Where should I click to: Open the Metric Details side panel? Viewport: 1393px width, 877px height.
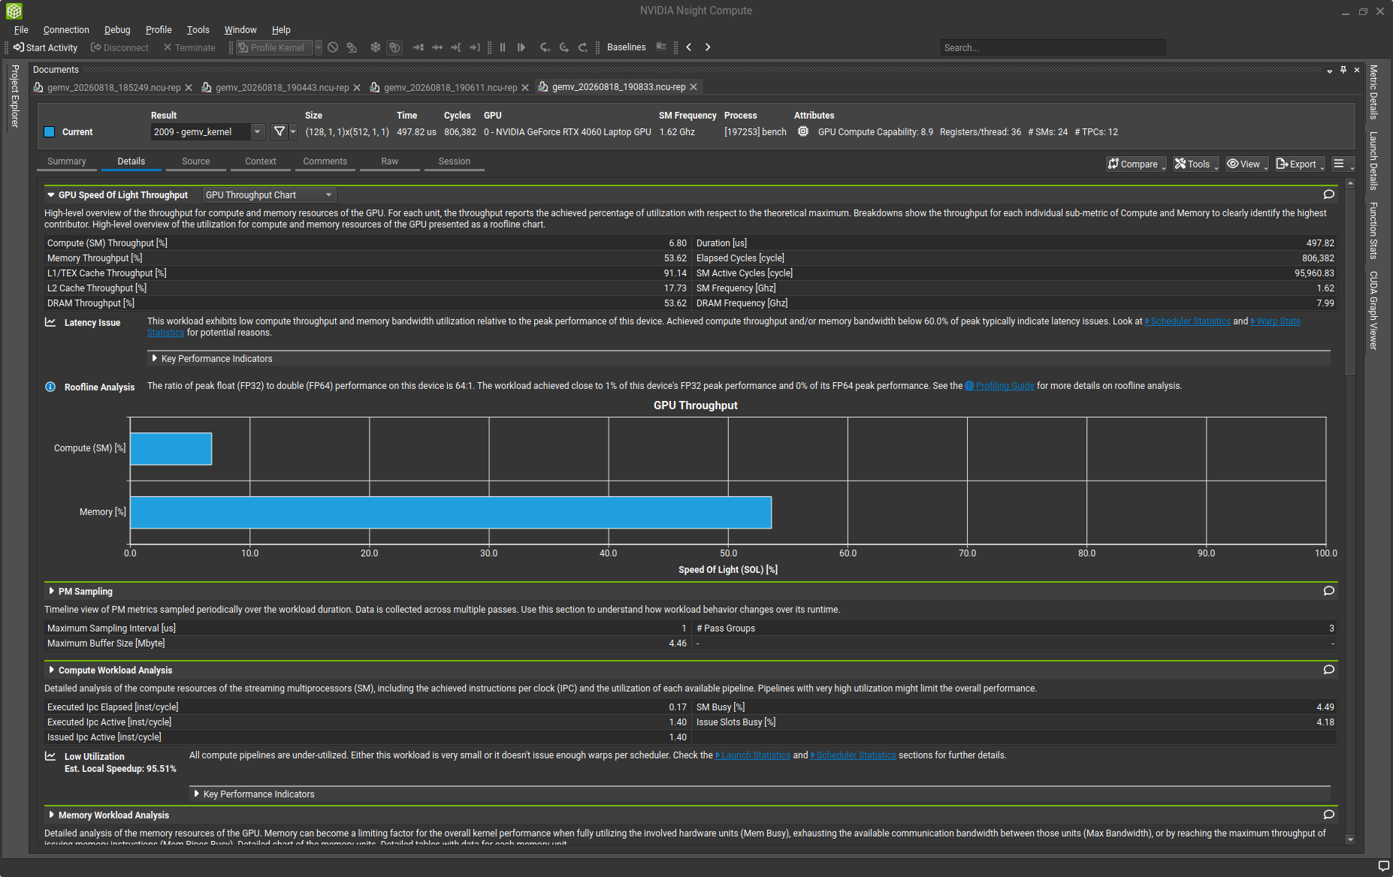click(1373, 92)
